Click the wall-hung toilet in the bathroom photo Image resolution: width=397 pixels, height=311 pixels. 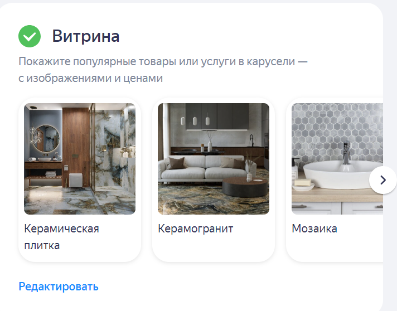(76, 180)
